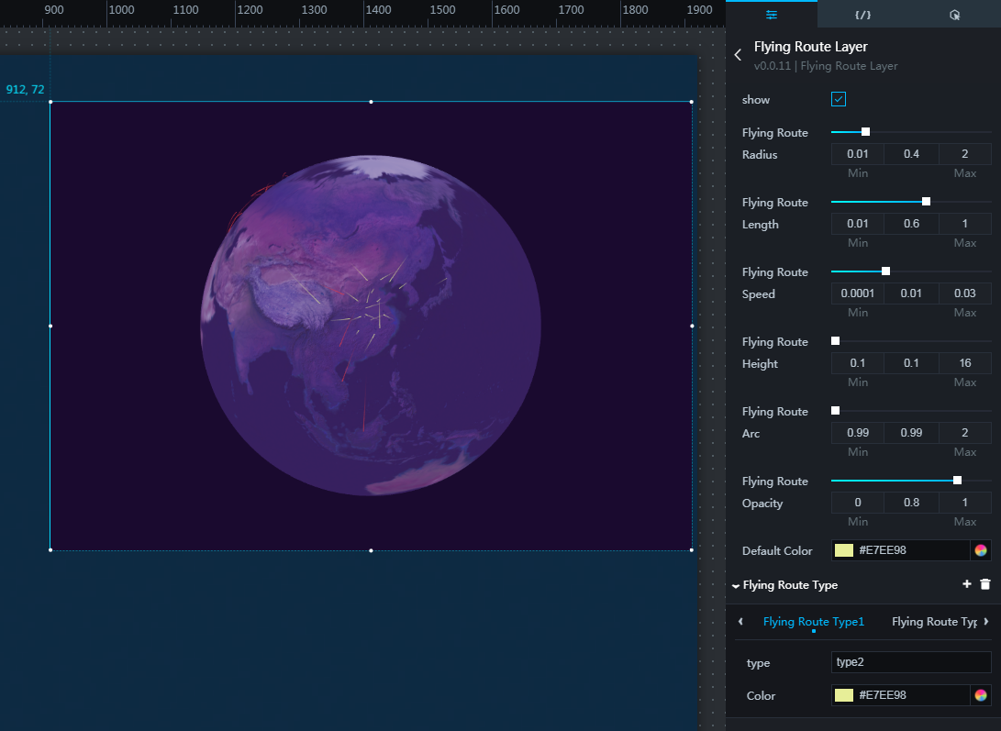Click the Flying Route Opacity slider handle
1001x731 pixels.
(957, 480)
